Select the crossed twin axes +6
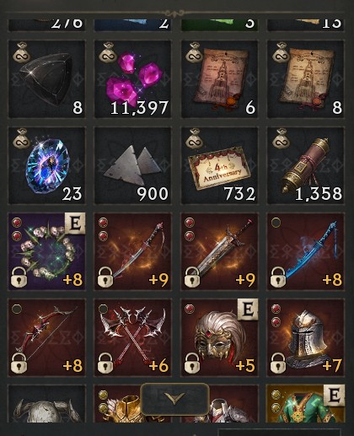354x436 pixels. tap(133, 338)
